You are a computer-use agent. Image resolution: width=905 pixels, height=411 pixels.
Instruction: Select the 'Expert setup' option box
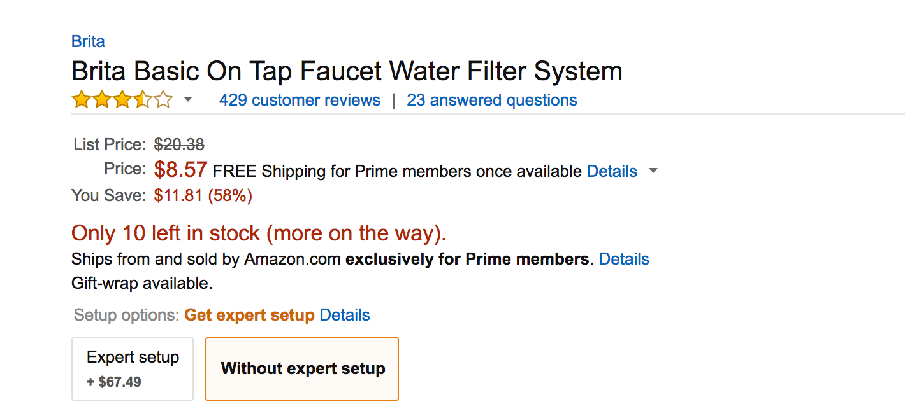click(x=133, y=368)
